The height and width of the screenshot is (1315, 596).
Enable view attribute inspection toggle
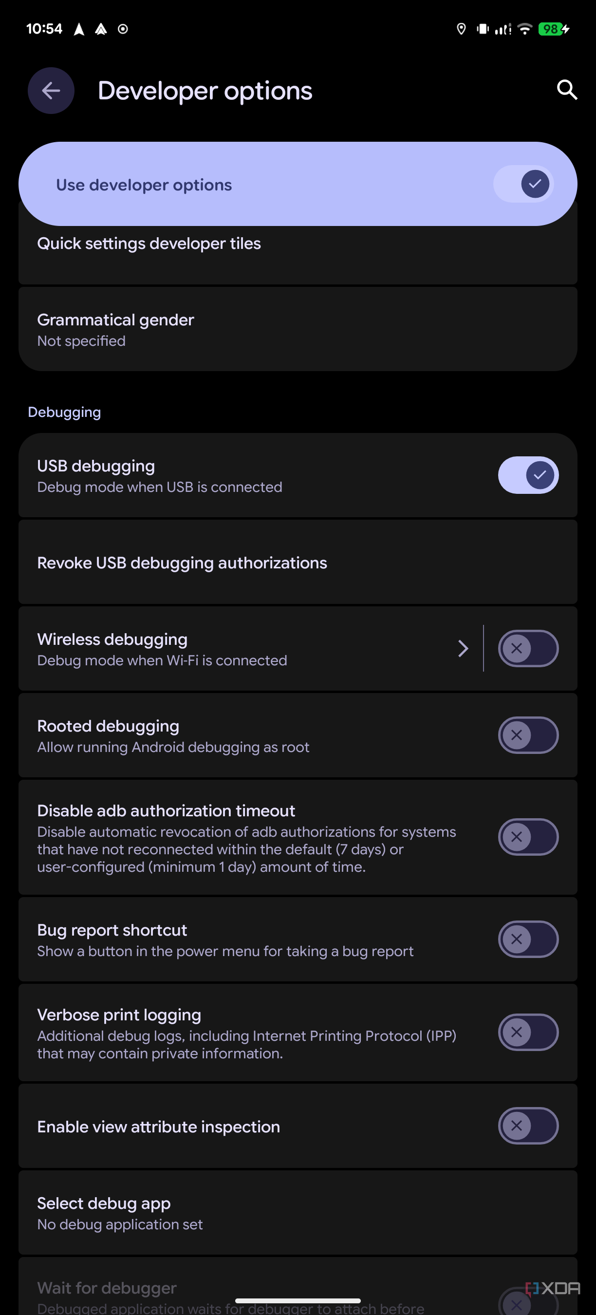(528, 1125)
